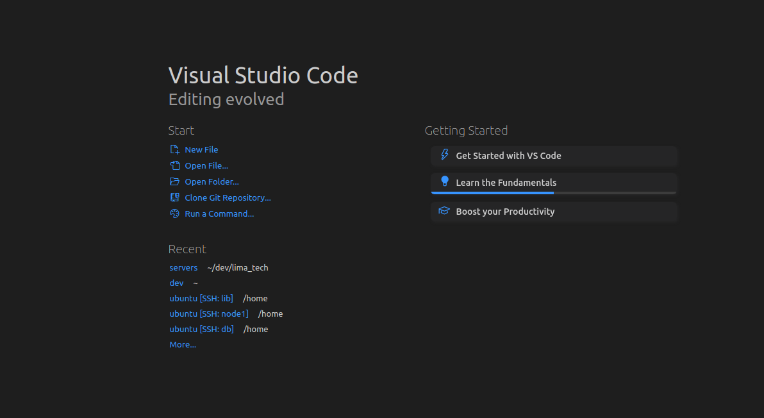Screen dimensions: 764x418
Task: Click the Open Folder icon
Action: (x=174, y=181)
